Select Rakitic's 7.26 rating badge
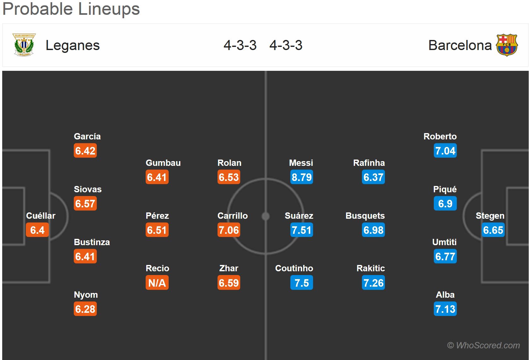Image resolution: width=529 pixels, height=360 pixels. [374, 283]
